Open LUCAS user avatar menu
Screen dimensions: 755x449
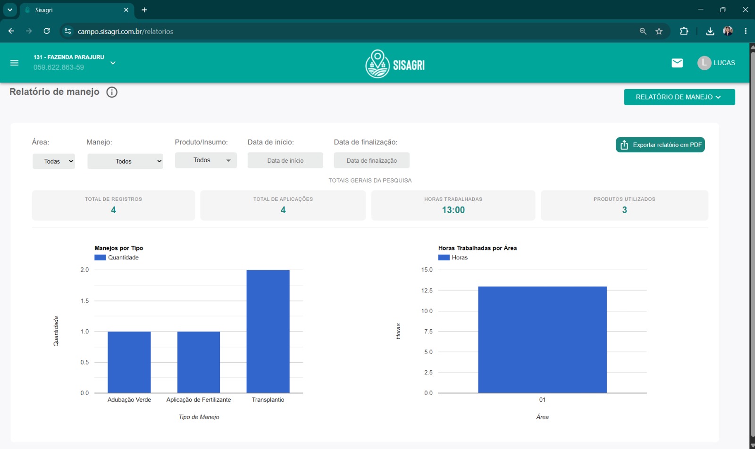(716, 63)
